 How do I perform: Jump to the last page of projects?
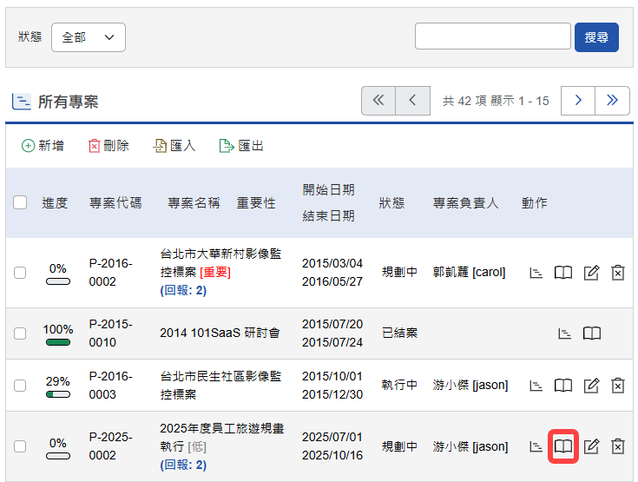(x=612, y=101)
